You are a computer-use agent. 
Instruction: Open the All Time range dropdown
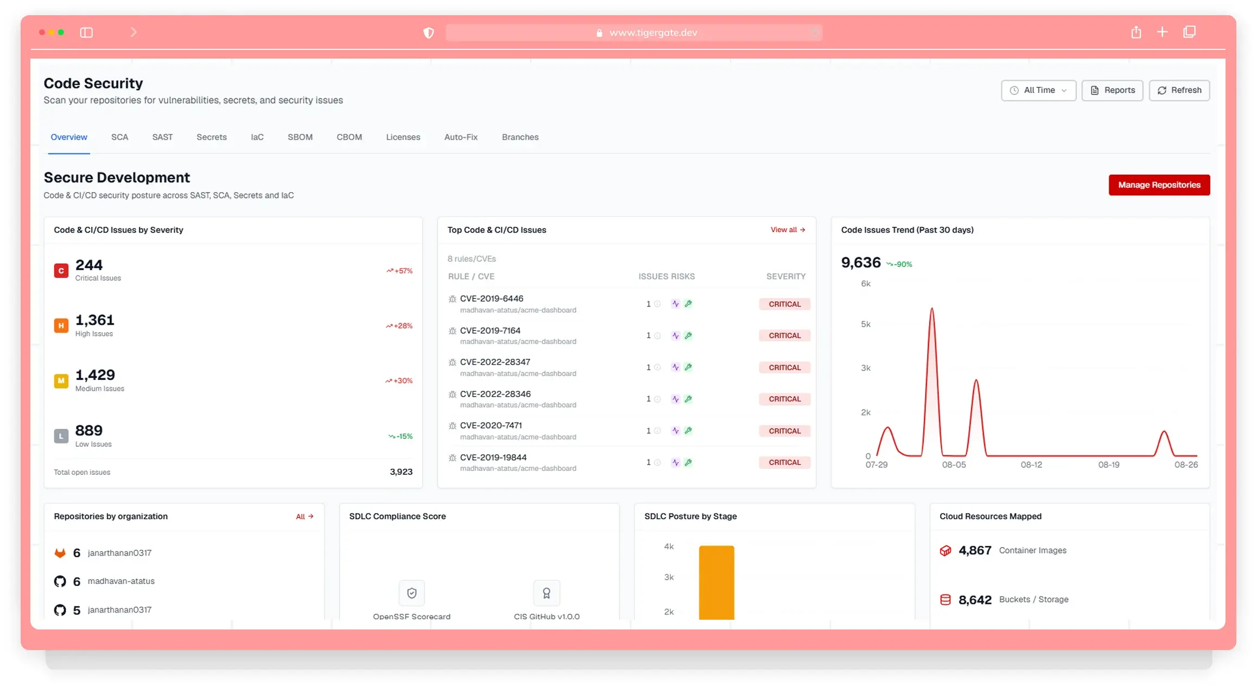coord(1038,90)
